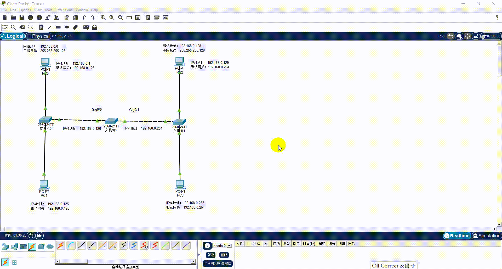502x269 pixels.
Task: Save the network using the floppy icon
Action: [22, 18]
